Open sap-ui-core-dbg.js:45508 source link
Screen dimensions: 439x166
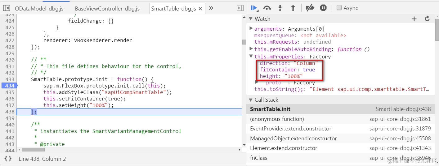pyautogui.click(x=400, y=138)
